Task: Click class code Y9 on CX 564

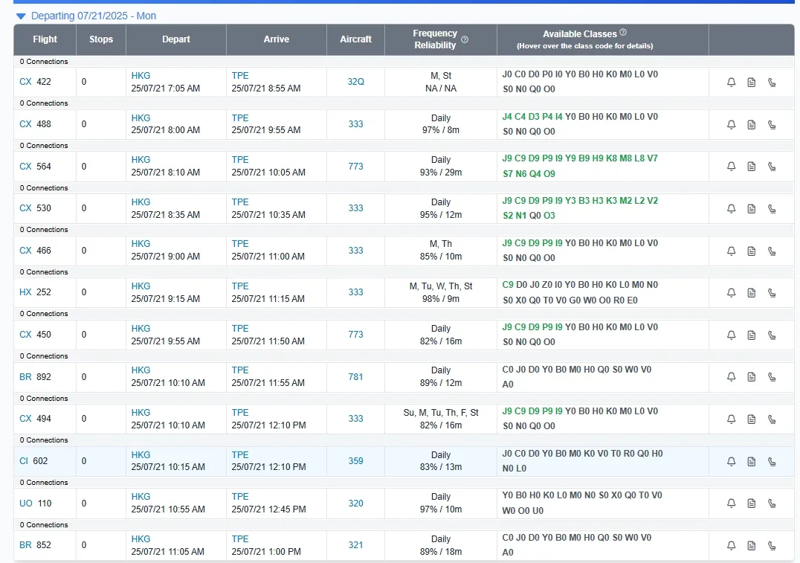Action: (x=570, y=158)
